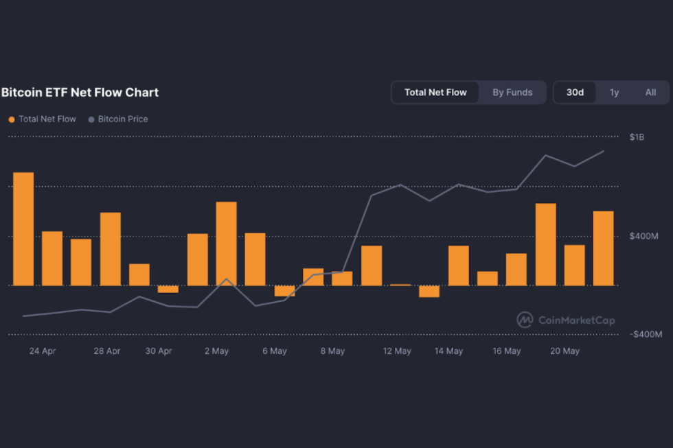
Task: Toggle the Total Net Flow legend series
Action: [x=47, y=119]
